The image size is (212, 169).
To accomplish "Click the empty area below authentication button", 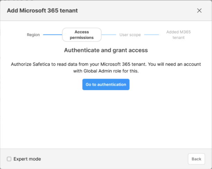I will pos(106,119).
